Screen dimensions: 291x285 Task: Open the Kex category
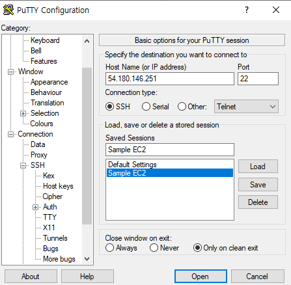coord(49,176)
